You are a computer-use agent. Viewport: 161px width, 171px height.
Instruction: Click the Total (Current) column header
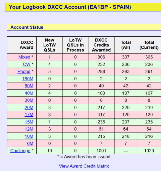click(149, 45)
